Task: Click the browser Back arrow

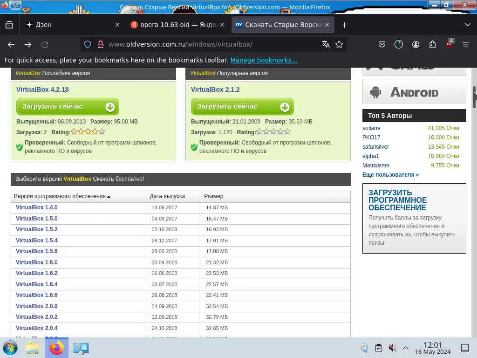Action: point(11,44)
